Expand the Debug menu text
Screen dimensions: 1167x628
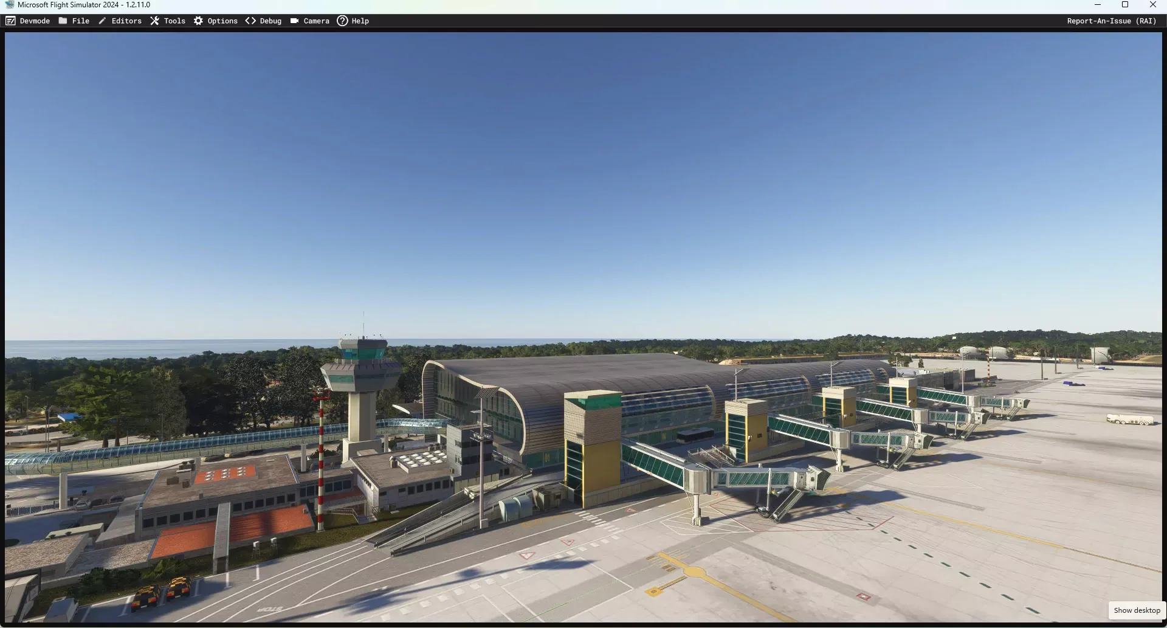tap(270, 21)
